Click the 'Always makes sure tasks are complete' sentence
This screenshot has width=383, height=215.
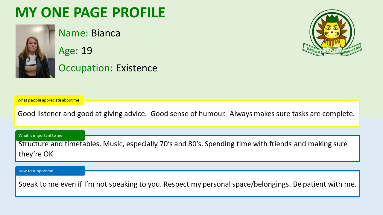click(x=292, y=114)
